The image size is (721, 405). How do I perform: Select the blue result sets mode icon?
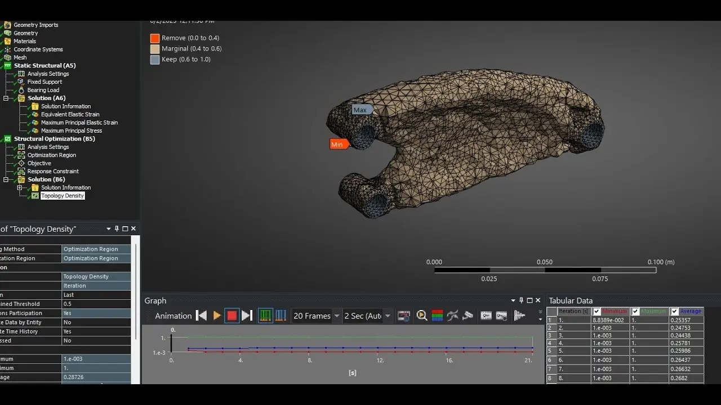coord(281,316)
